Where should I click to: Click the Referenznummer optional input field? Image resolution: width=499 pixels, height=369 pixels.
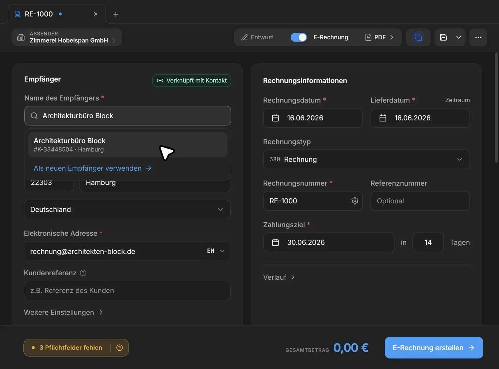click(x=420, y=201)
